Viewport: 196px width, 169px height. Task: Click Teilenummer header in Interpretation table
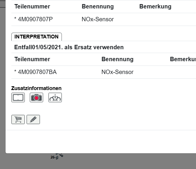click(32, 59)
